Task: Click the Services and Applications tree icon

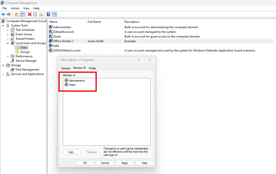Action: tap(8, 74)
